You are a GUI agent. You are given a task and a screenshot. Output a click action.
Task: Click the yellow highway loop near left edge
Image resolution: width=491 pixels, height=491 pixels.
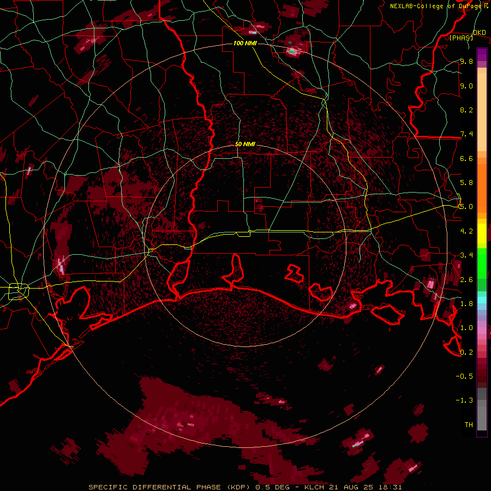click(19, 291)
